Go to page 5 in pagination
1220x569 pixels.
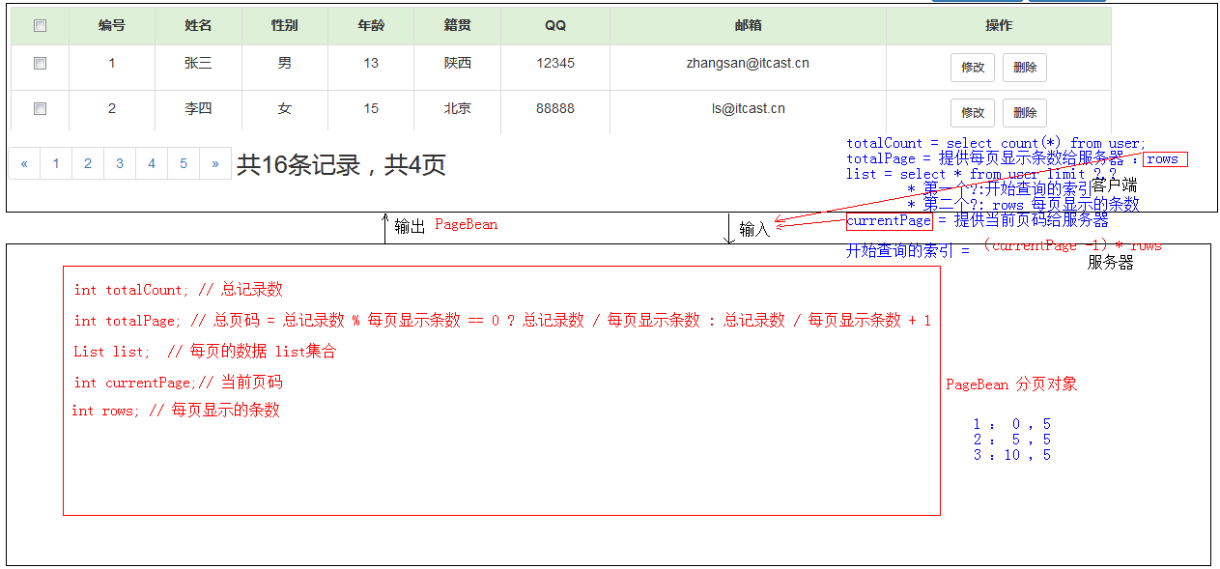(183, 163)
